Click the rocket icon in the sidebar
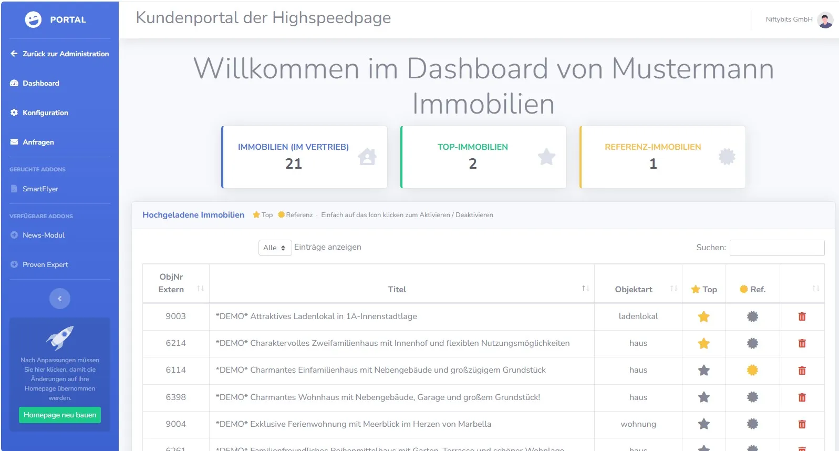Image resolution: width=839 pixels, height=451 pixels. pos(60,338)
